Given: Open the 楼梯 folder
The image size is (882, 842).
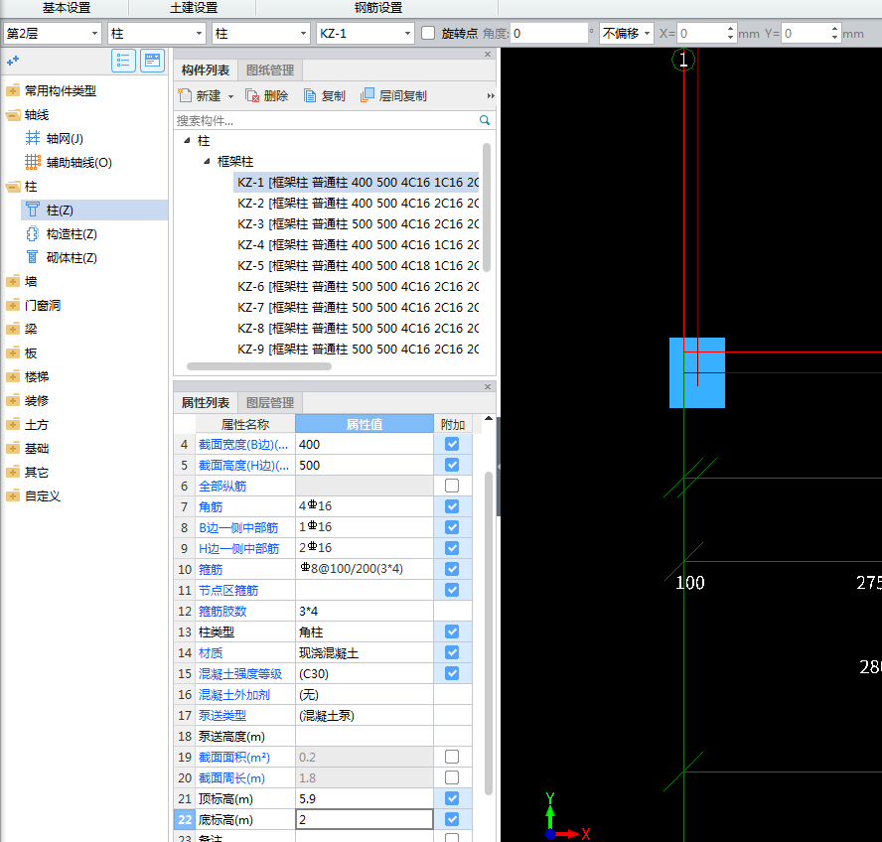Looking at the screenshot, I should pos(28,377).
